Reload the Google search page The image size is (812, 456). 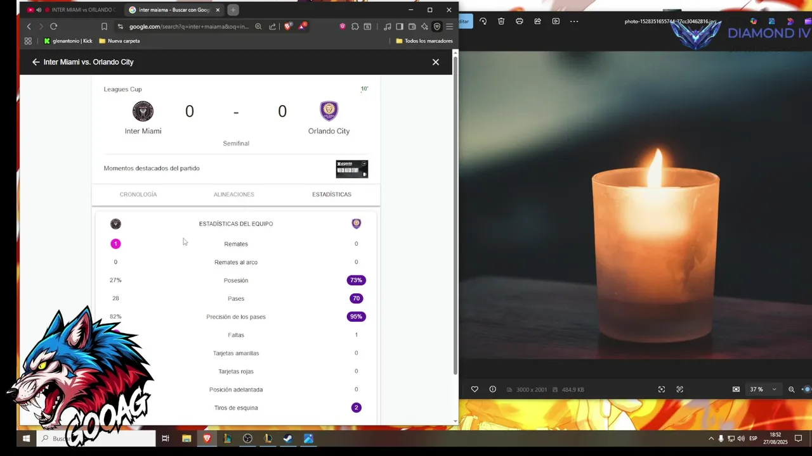coord(53,27)
